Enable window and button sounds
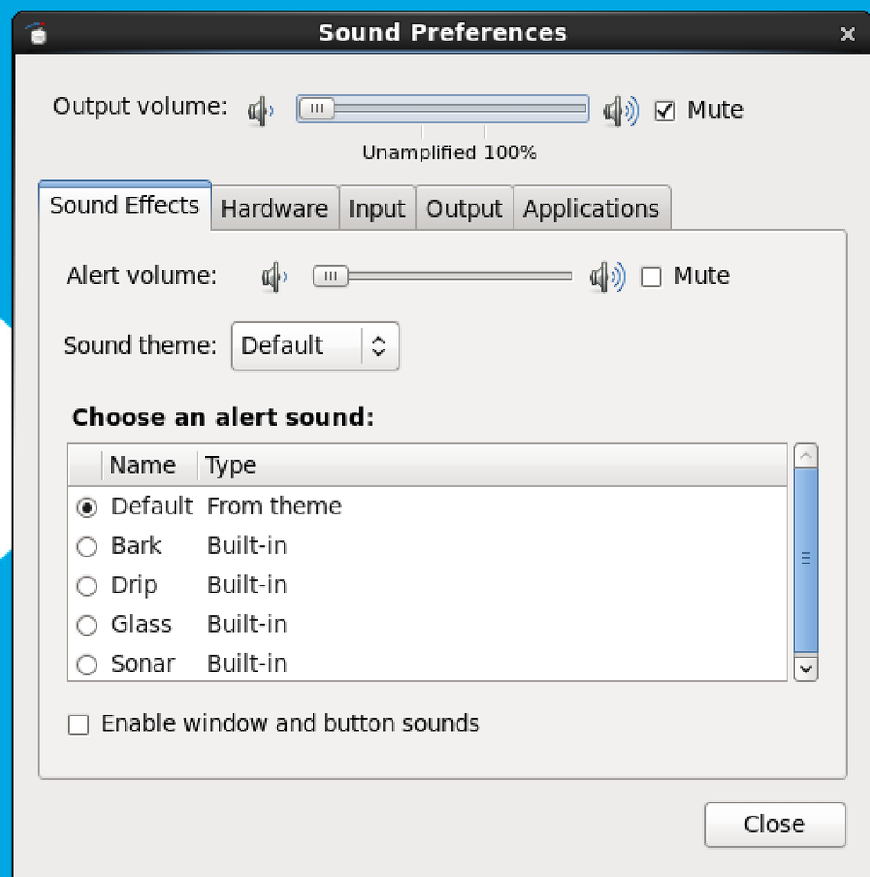The width and height of the screenshot is (870, 877). [x=79, y=725]
